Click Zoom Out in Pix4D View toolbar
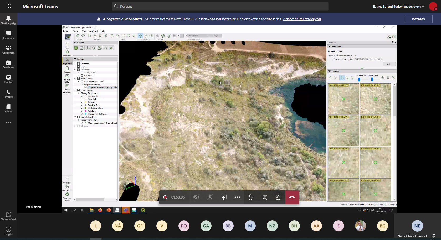 (117, 36)
